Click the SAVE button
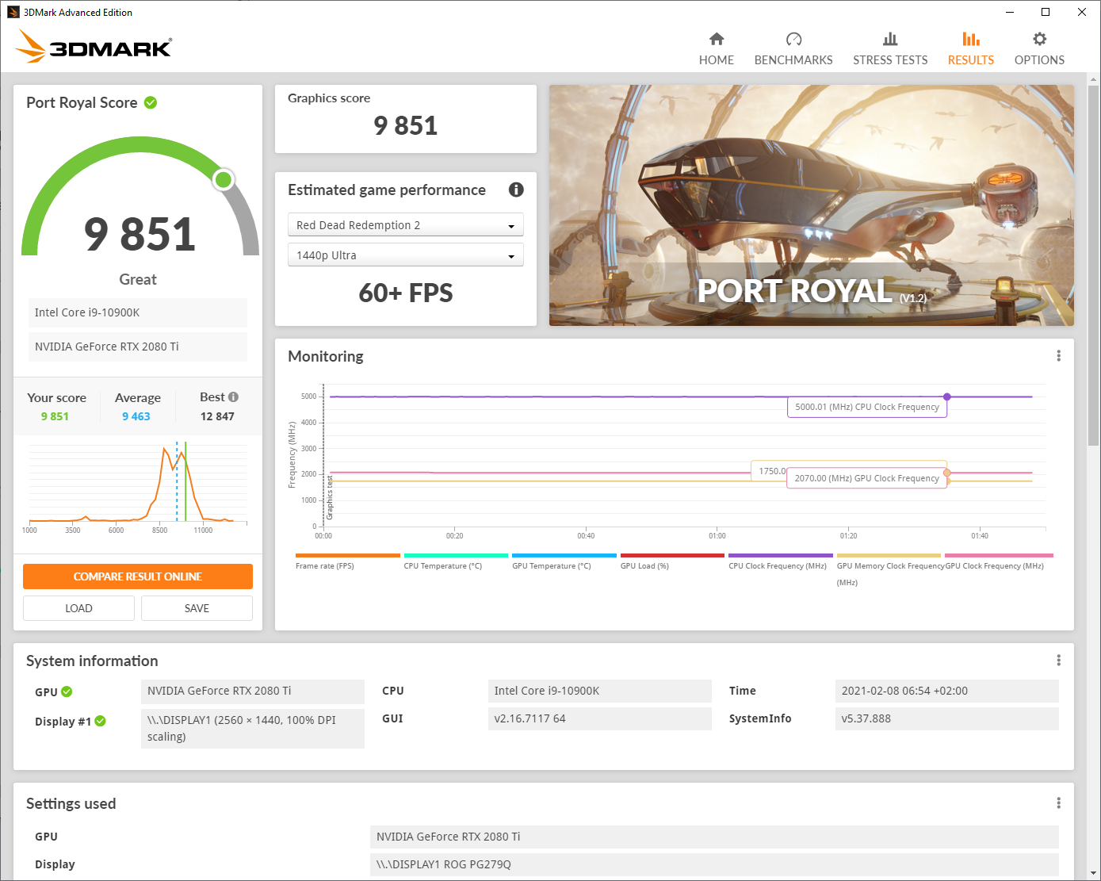 pyautogui.click(x=197, y=608)
